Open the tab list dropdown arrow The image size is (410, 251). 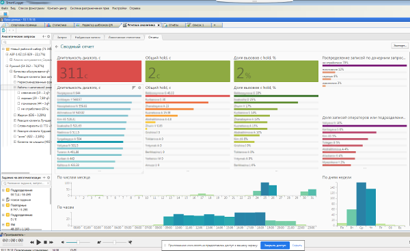215,25
